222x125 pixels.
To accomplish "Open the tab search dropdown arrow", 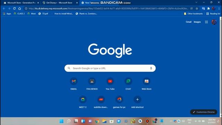I will coord(196,2).
